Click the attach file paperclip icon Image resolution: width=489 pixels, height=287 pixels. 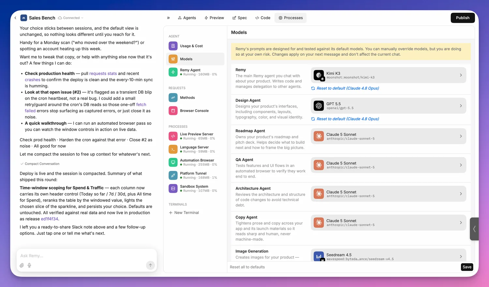[x=22, y=265]
